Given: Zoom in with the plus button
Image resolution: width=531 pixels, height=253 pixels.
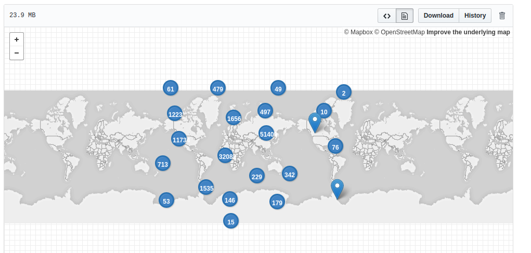Looking at the screenshot, I should point(17,39).
